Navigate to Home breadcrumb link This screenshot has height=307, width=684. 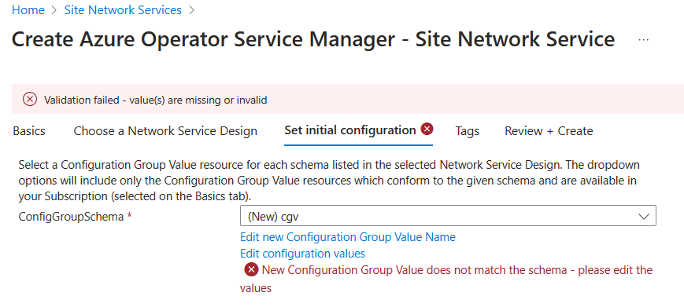28,10
